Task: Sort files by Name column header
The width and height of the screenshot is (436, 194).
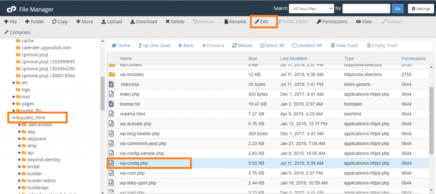Action: click(x=126, y=59)
